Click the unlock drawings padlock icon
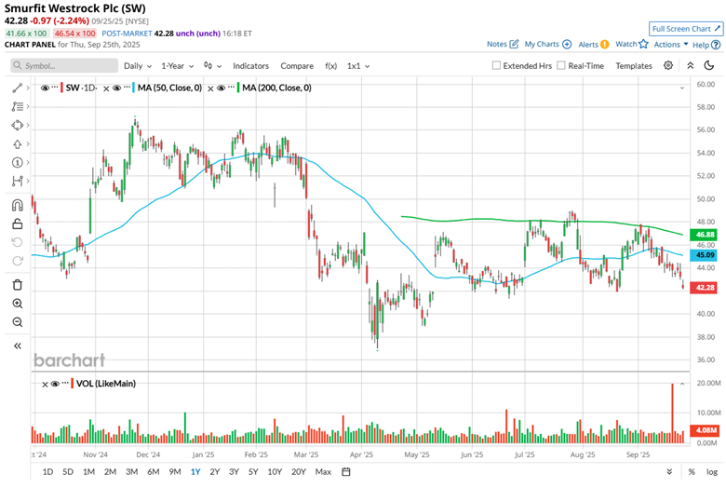This screenshot has height=488, width=726. tap(17, 224)
